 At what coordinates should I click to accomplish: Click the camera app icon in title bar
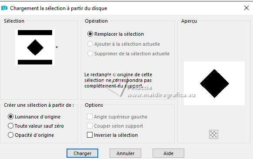[x=4, y=8]
